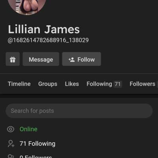Click the eye icon beside Online

(11, 129)
